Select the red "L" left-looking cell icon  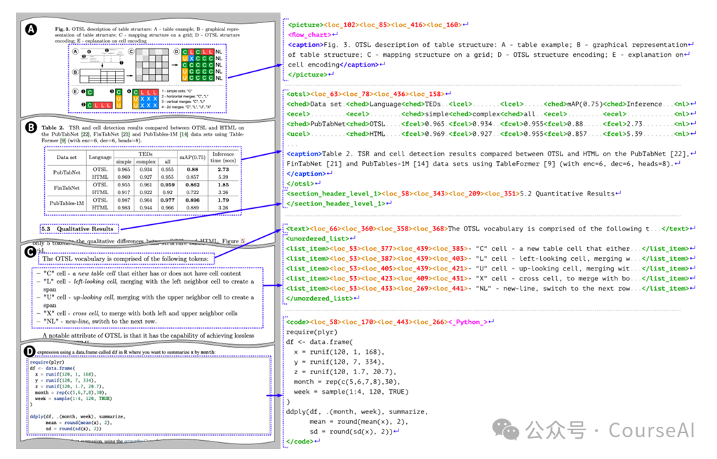point(98,104)
